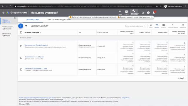Click the Размер: YouTube column header
Screen dimensions: 188x106
click(145, 32)
